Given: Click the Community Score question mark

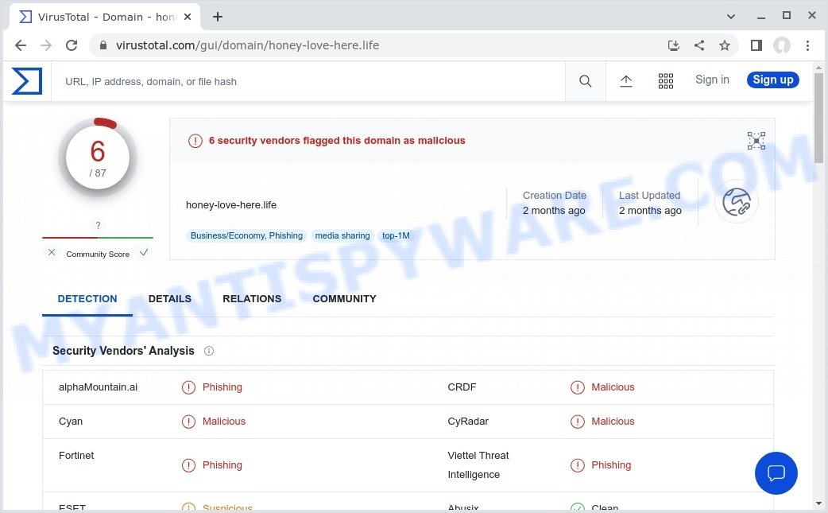Looking at the screenshot, I should (x=98, y=226).
